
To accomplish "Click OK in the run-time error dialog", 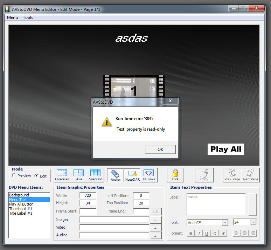I will tap(160, 150).
